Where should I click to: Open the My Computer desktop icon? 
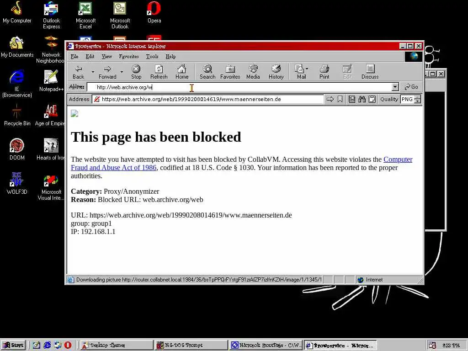tap(17, 12)
